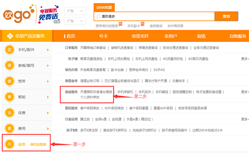
Task: Click the 办 icon for 业务
Action: (x=10, y=144)
